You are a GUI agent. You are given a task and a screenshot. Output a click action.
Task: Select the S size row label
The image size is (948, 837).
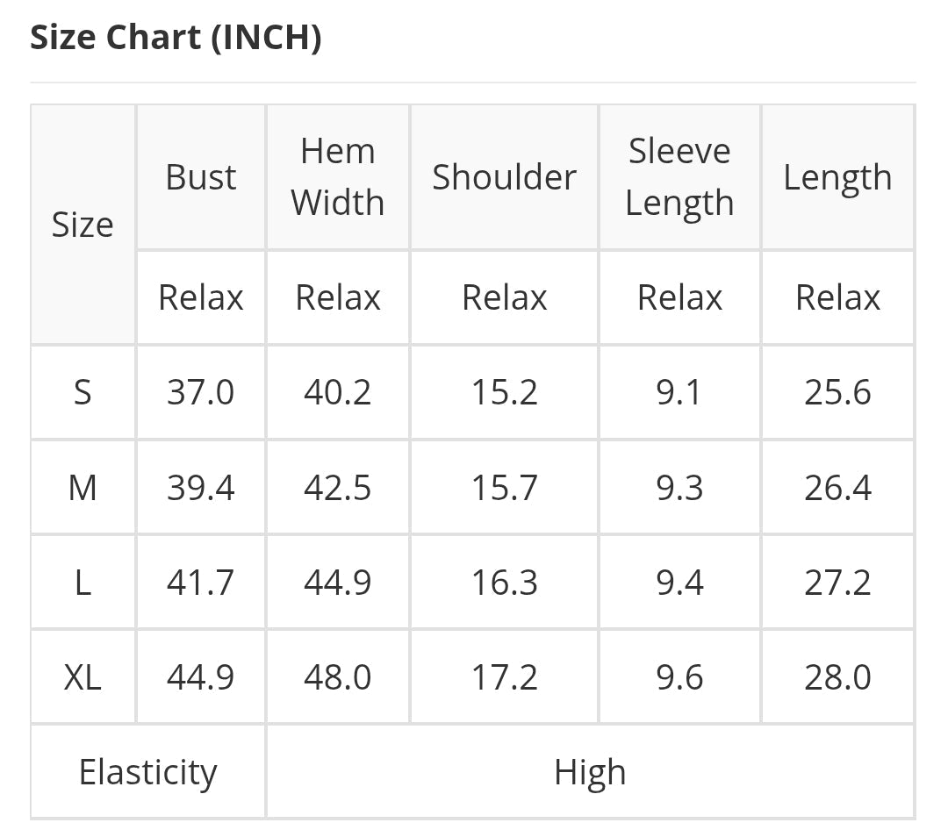(x=83, y=392)
